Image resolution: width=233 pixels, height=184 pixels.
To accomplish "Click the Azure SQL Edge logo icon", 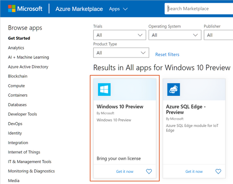I will pyautogui.click(x=174, y=90).
